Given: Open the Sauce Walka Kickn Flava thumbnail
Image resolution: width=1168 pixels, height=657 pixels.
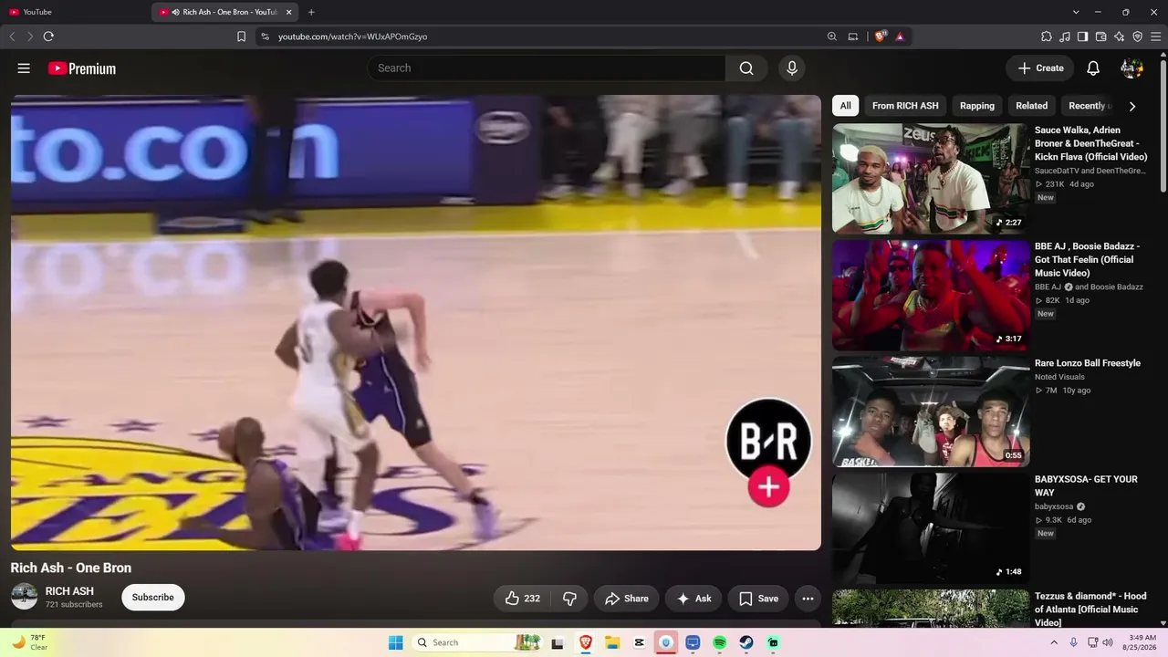Looking at the screenshot, I should tap(931, 179).
